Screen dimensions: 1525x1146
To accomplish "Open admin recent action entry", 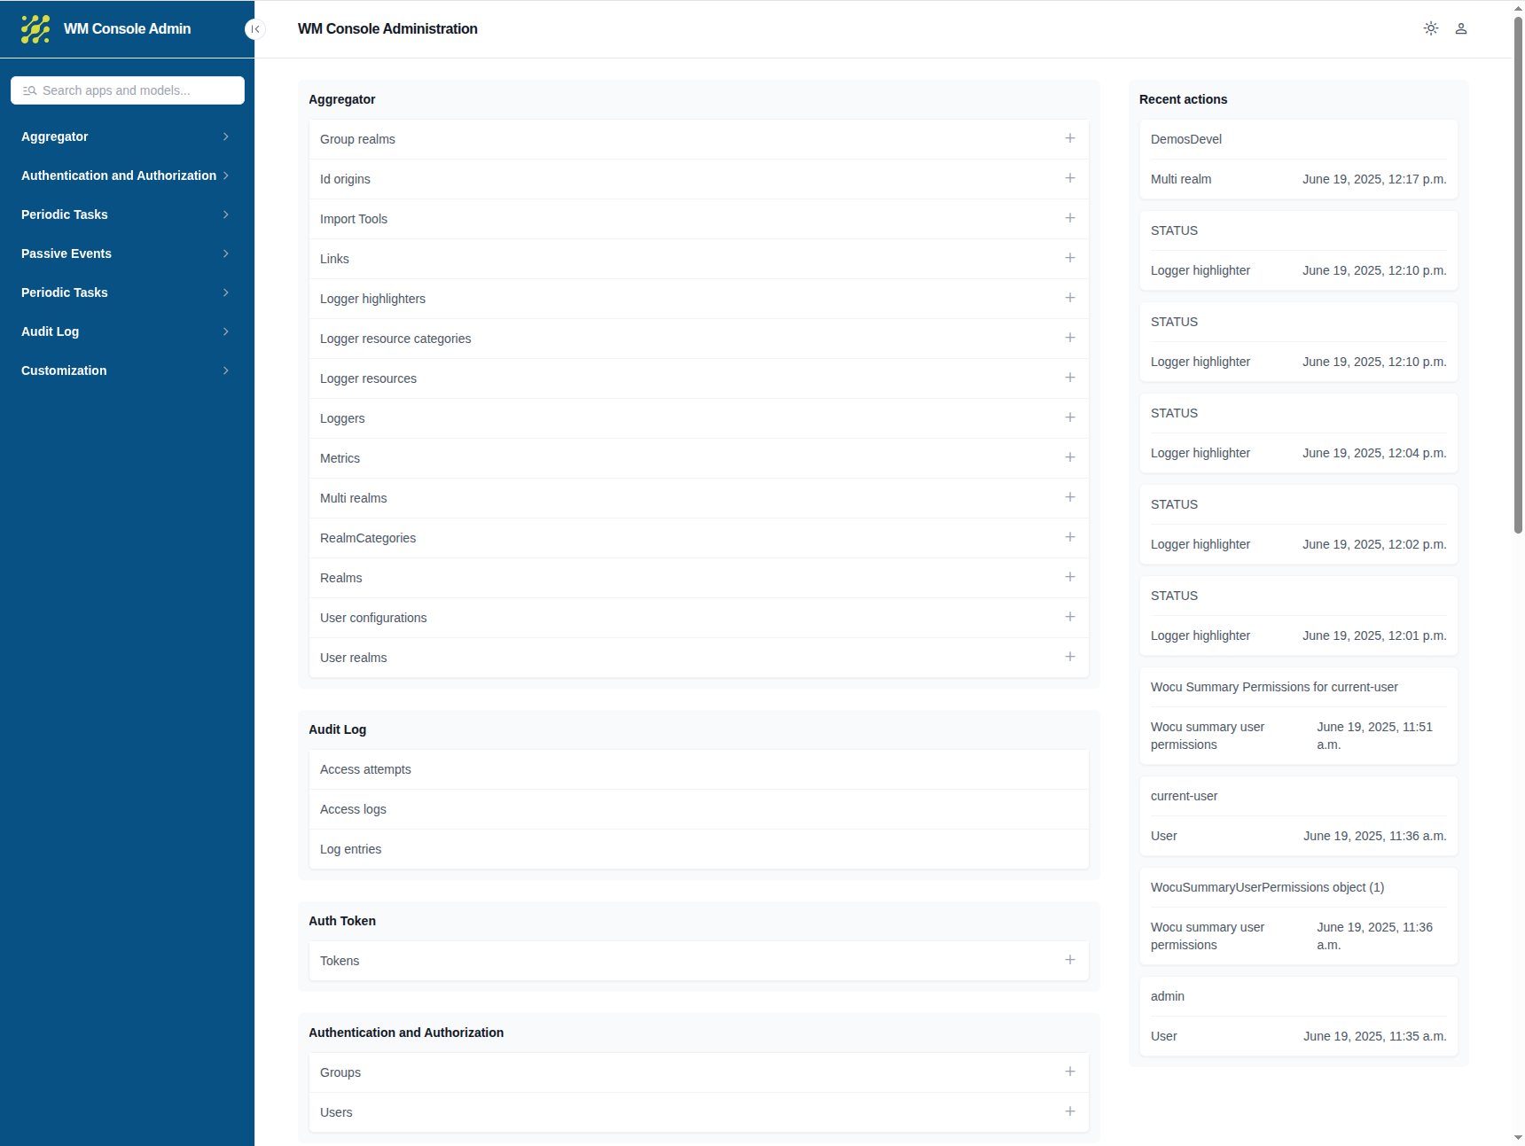I will (x=1168, y=996).
